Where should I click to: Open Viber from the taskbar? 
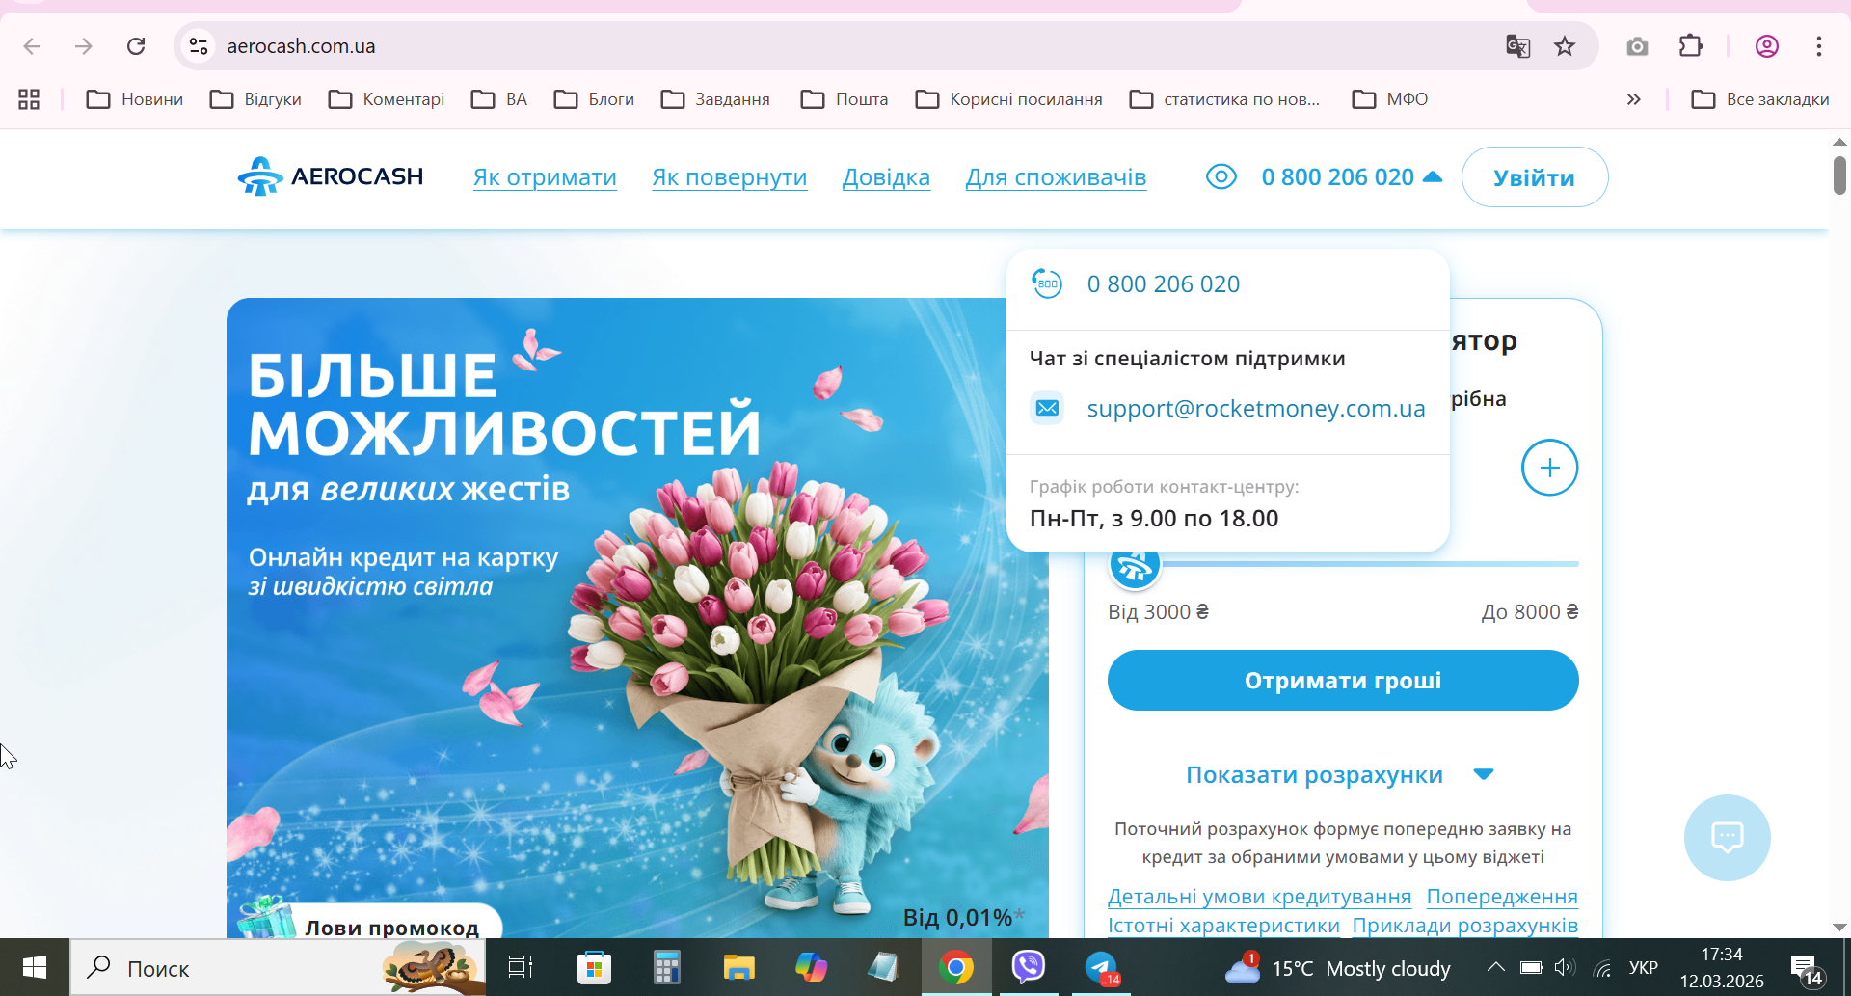(x=1029, y=967)
